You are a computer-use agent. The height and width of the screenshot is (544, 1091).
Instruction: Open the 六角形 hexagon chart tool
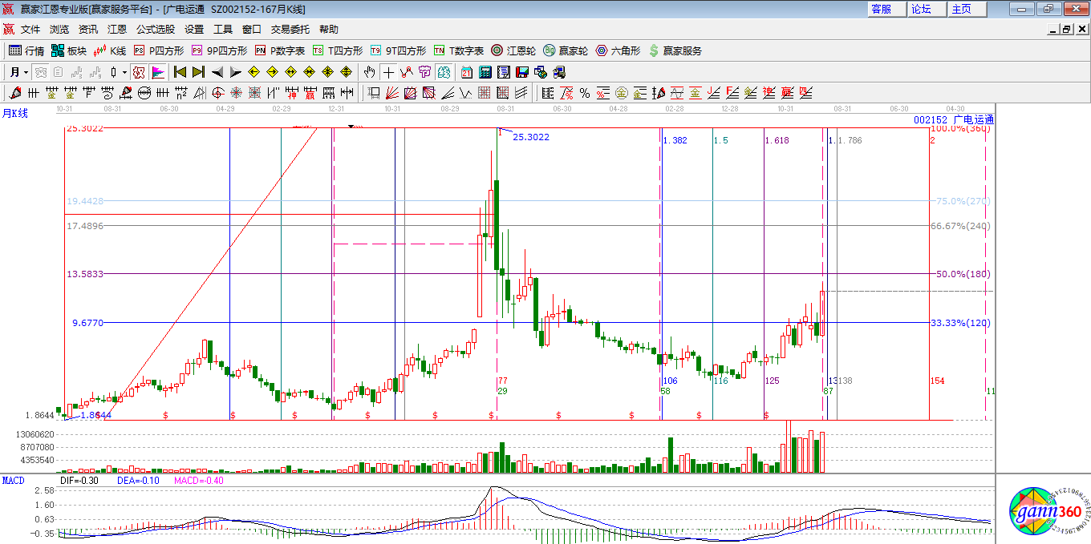coord(618,50)
